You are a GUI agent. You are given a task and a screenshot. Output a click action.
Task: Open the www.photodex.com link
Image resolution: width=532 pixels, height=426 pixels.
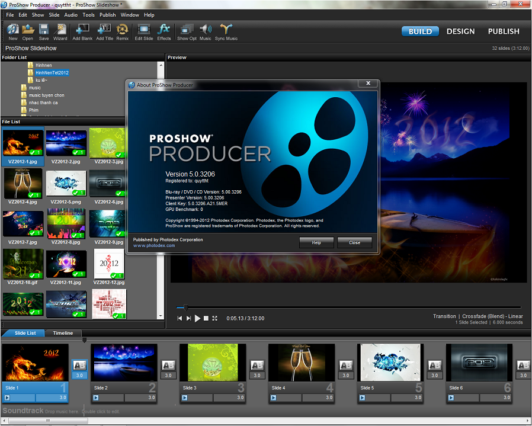pos(154,245)
